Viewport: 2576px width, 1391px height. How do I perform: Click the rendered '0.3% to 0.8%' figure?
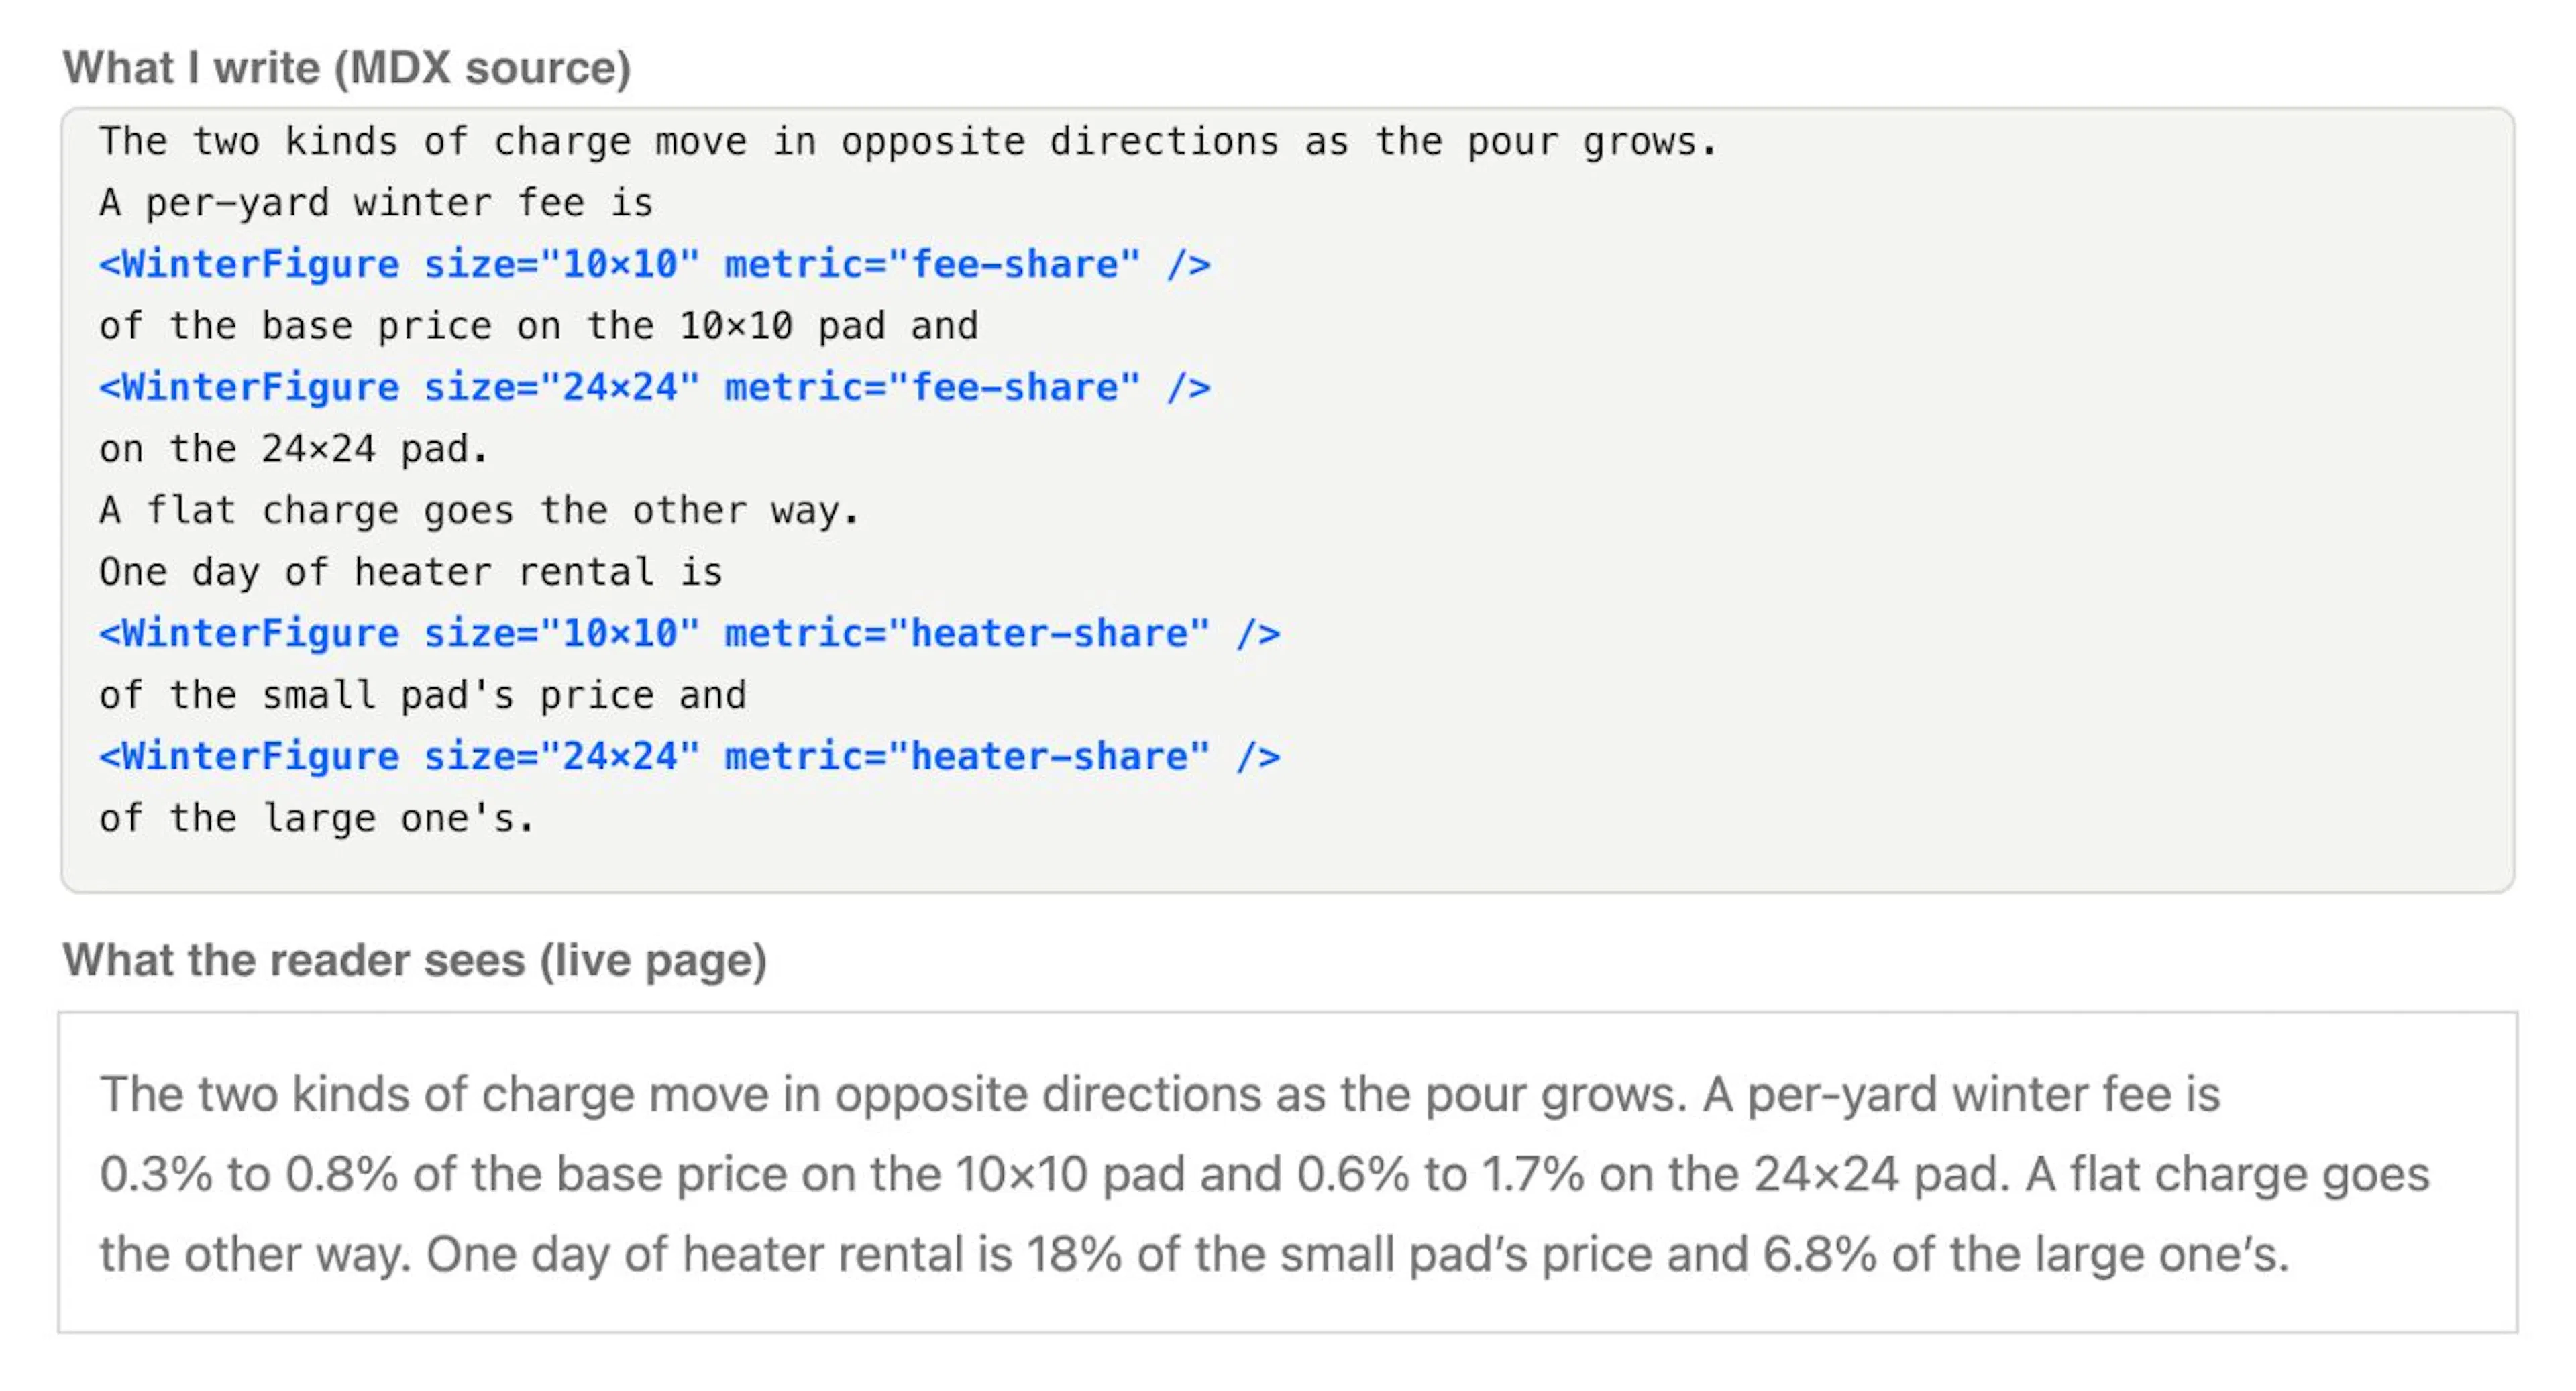tap(249, 1174)
